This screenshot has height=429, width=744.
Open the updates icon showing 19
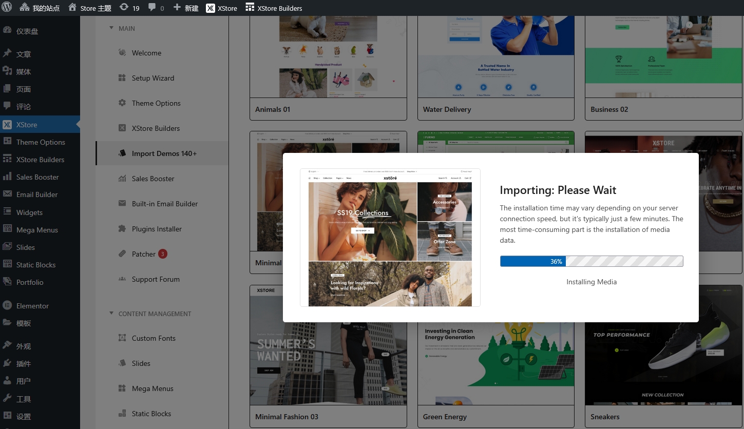[x=124, y=8]
